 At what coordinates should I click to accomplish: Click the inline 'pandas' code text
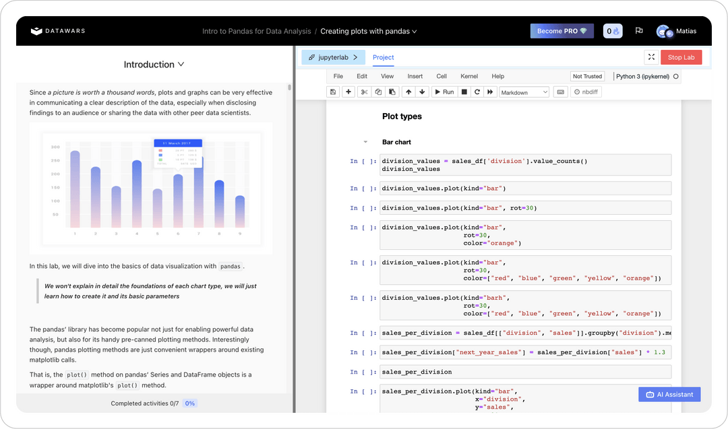coord(231,266)
